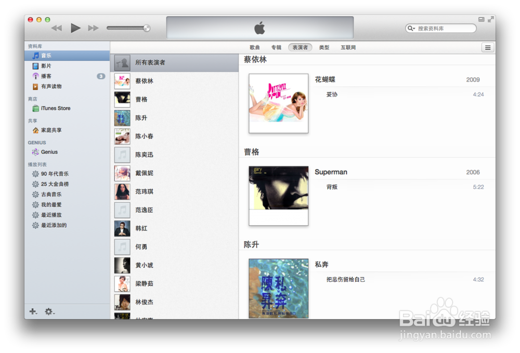520x353 pixels.
Task: Select artist 曹格 in list
Action: pos(174,99)
